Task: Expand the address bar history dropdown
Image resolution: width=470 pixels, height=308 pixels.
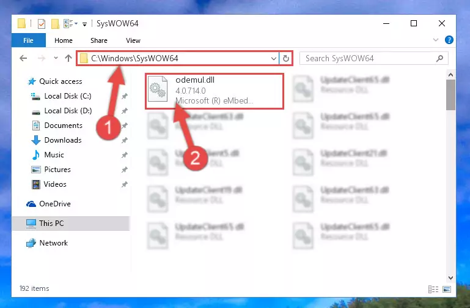Action: (273, 59)
